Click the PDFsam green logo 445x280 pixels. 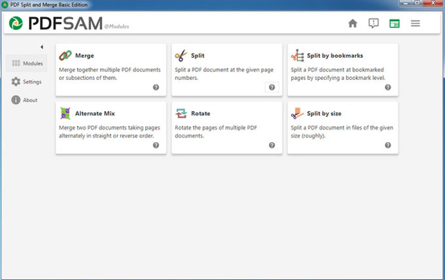[16, 24]
